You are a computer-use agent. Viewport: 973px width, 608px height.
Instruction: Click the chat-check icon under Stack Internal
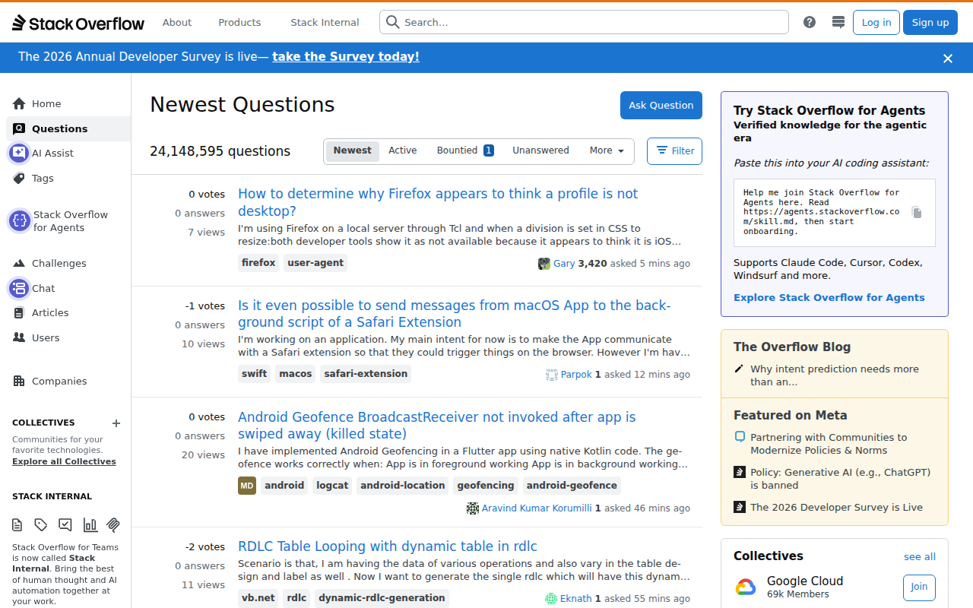point(65,524)
